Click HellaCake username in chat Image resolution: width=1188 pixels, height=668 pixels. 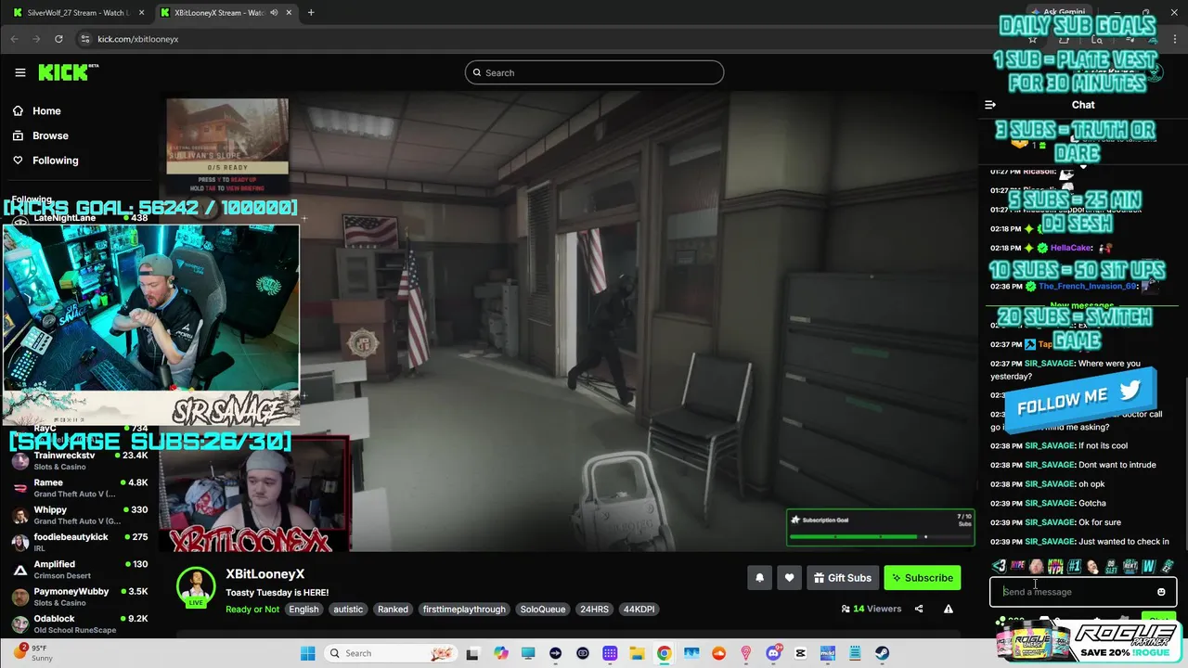click(x=1071, y=248)
